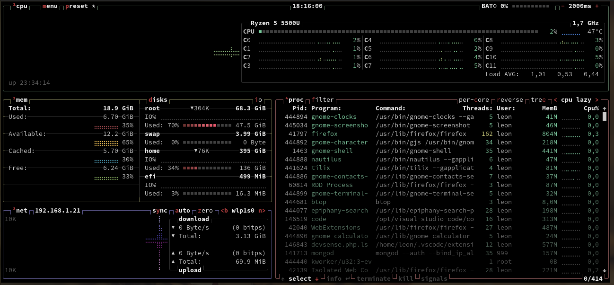The image size is (614, 285).
Task: Select the gnome-character process row
Action: [442, 142]
